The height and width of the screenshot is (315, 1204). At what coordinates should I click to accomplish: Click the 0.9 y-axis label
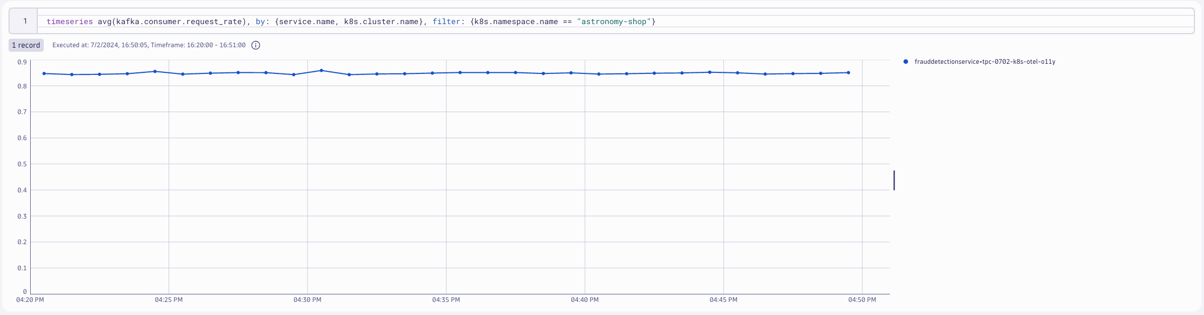(x=22, y=62)
